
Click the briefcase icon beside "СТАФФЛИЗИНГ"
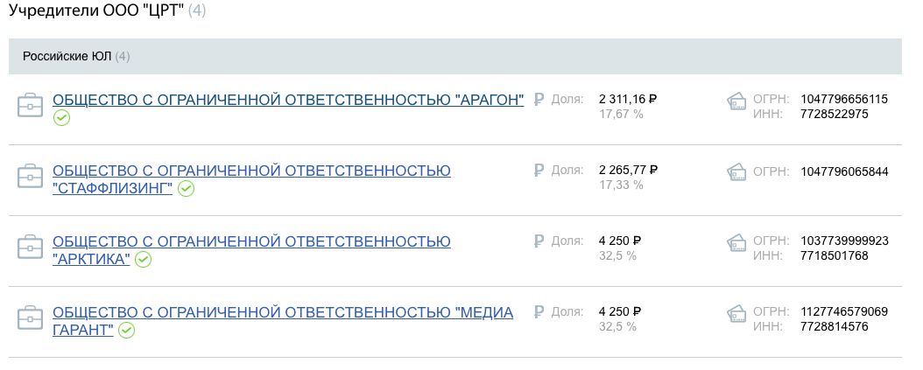pyautogui.click(x=31, y=177)
